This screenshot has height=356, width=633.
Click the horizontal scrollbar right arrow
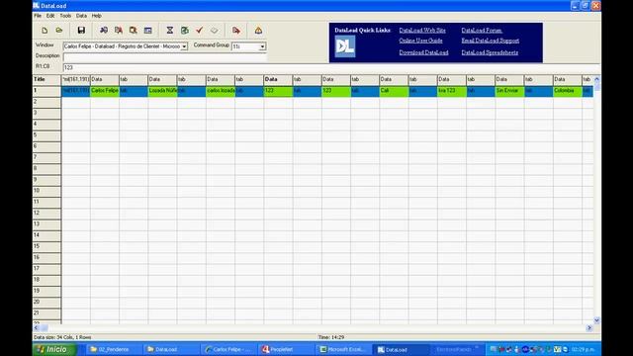click(x=589, y=328)
